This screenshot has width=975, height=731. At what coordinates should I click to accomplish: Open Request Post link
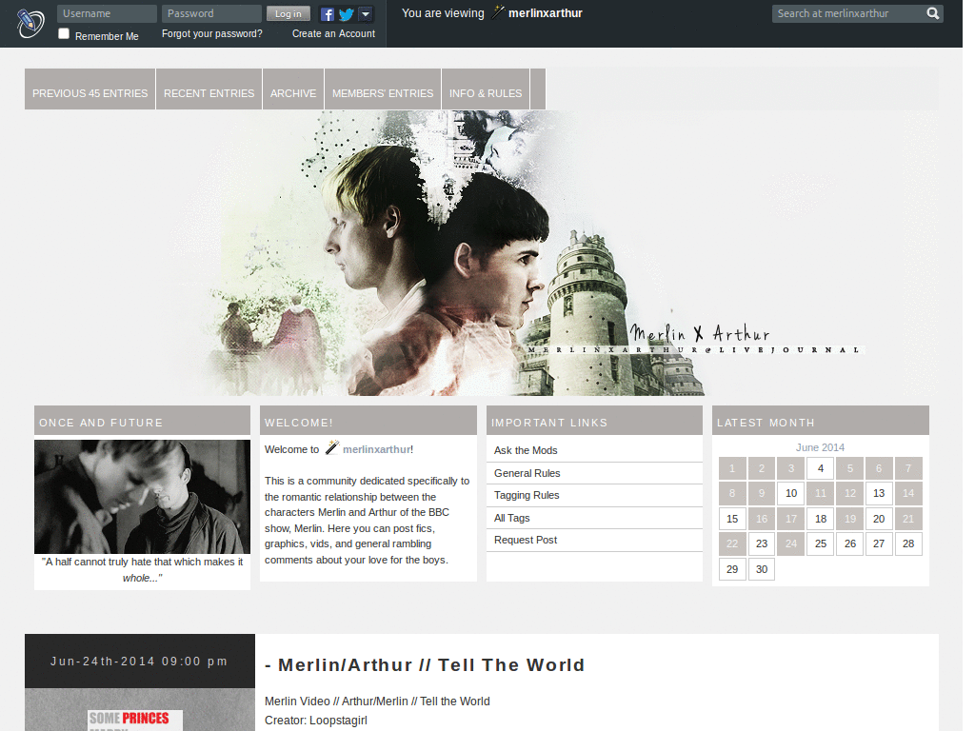pyautogui.click(x=526, y=540)
